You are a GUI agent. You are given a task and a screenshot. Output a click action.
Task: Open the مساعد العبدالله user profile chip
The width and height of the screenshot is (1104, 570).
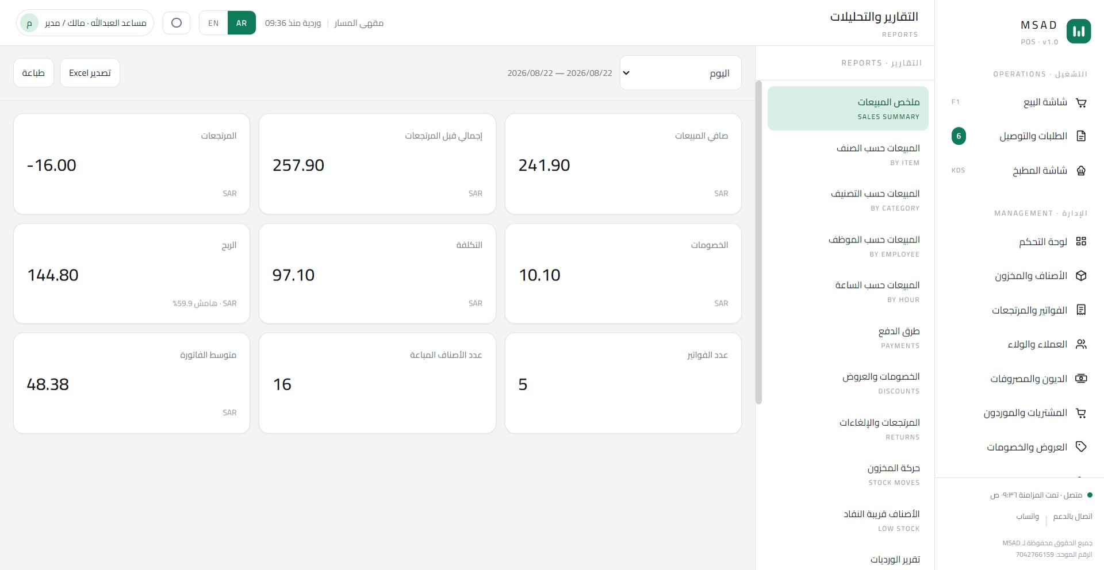tap(85, 23)
